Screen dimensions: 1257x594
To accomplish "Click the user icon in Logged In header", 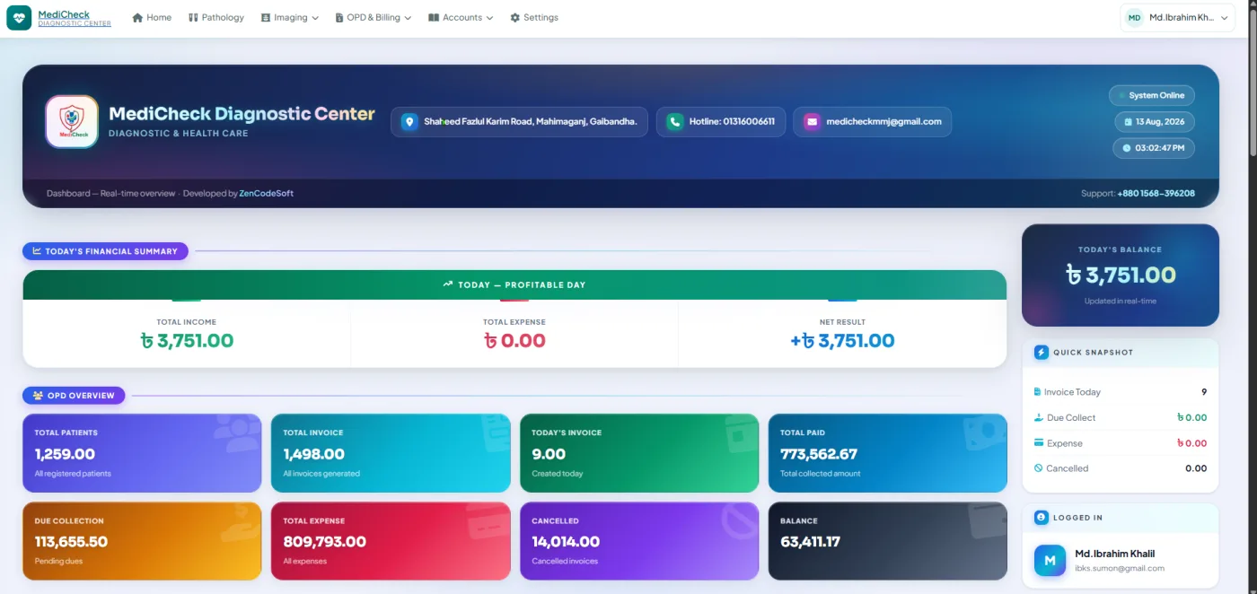I will [1042, 518].
